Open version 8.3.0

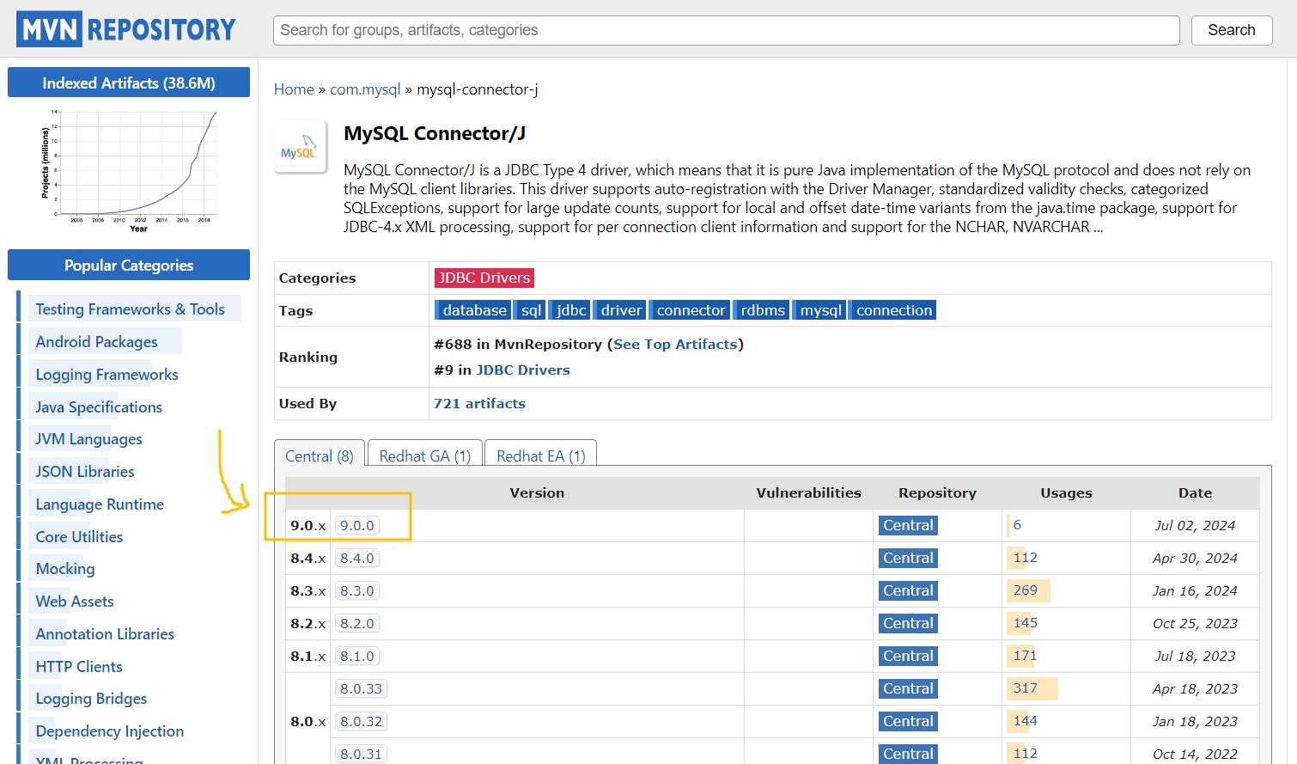coord(357,590)
